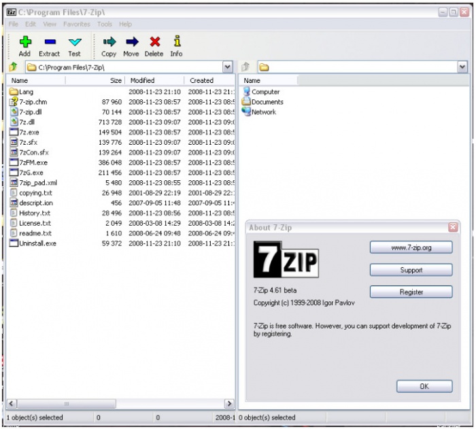Select the Extract toolbar icon
Screen dimensions: 476x429
pos(50,42)
